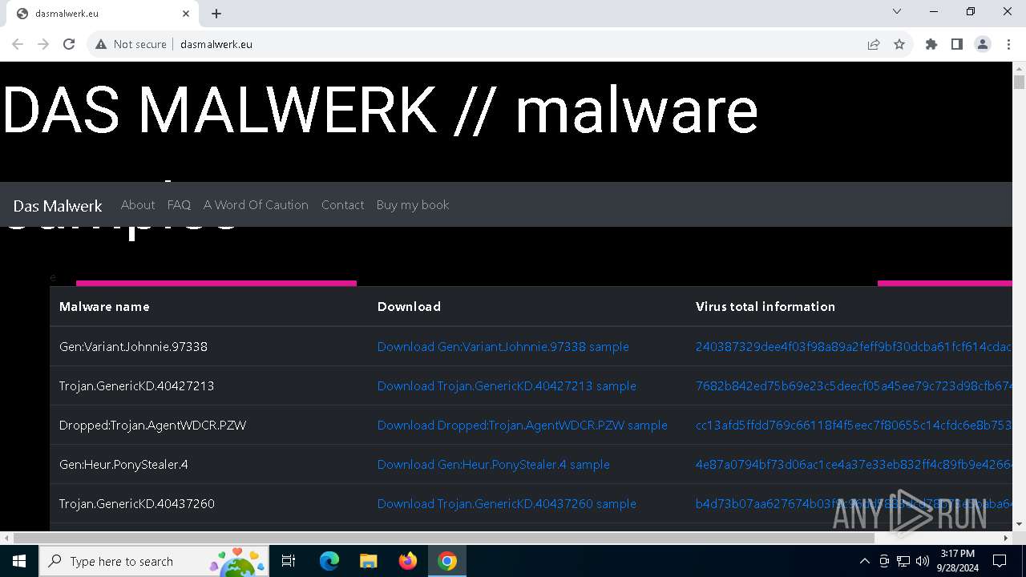Open the FAQ nav item

coord(179,205)
